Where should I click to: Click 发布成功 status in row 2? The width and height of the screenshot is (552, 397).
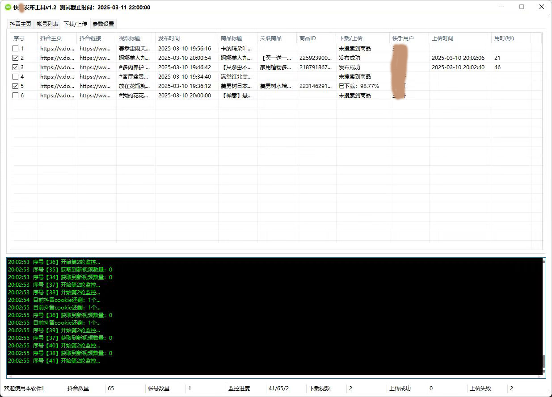click(x=350, y=58)
